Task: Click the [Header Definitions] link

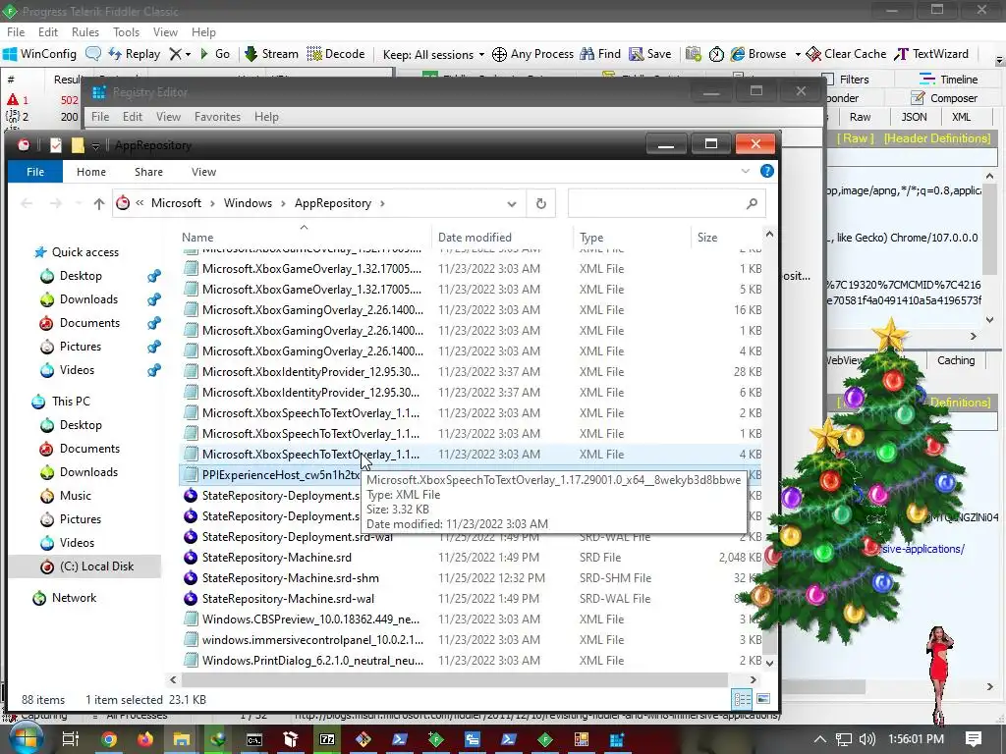Action: (x=936, y=138)
